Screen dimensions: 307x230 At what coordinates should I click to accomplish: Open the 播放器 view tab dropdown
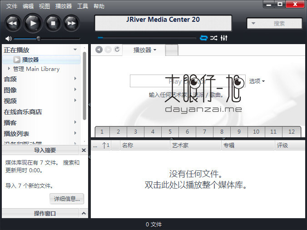(x=145, y=50)
